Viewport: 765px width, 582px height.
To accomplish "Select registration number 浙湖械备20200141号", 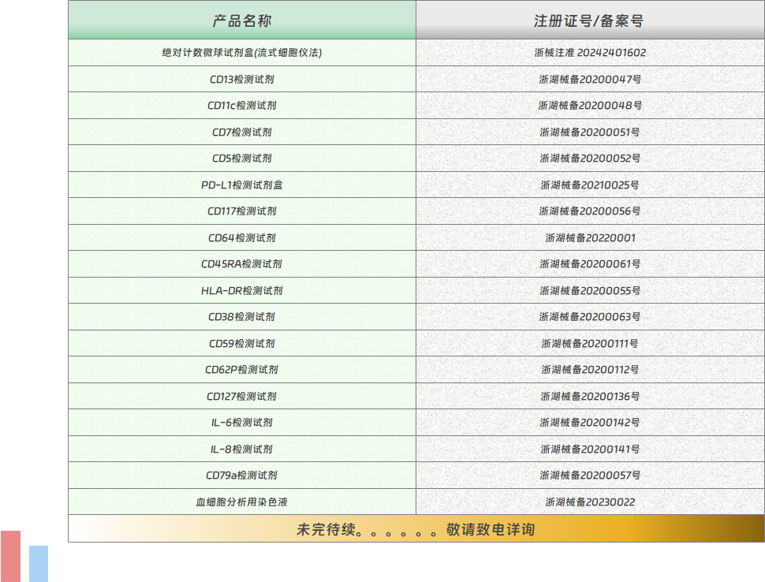I will [x=590, y=450].
